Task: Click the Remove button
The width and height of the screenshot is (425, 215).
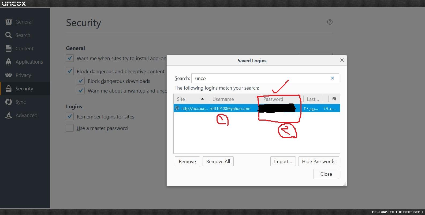Action: pos(187,161)
